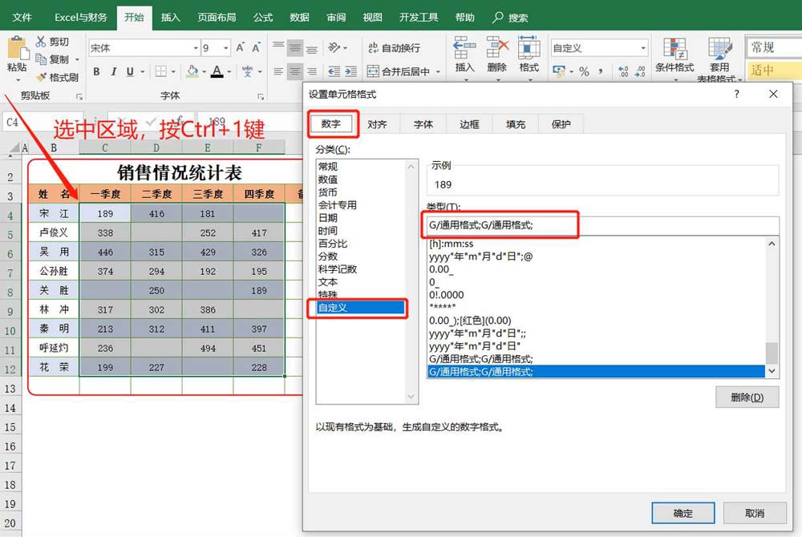802x537 pixels.
Task: Click the 删除(D) button
Action: tap(747, 398)
